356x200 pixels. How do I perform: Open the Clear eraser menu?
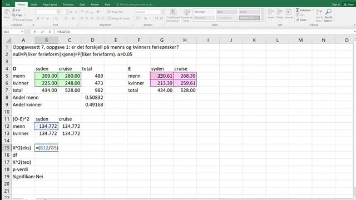pos(301,20)
